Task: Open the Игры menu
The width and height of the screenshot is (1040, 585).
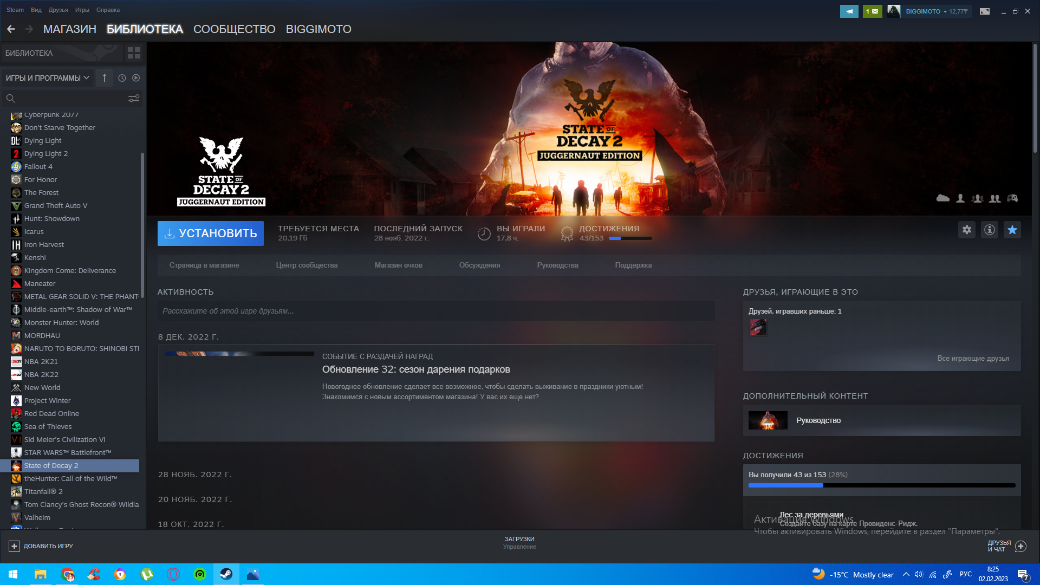Action: (x=82, y=10)
